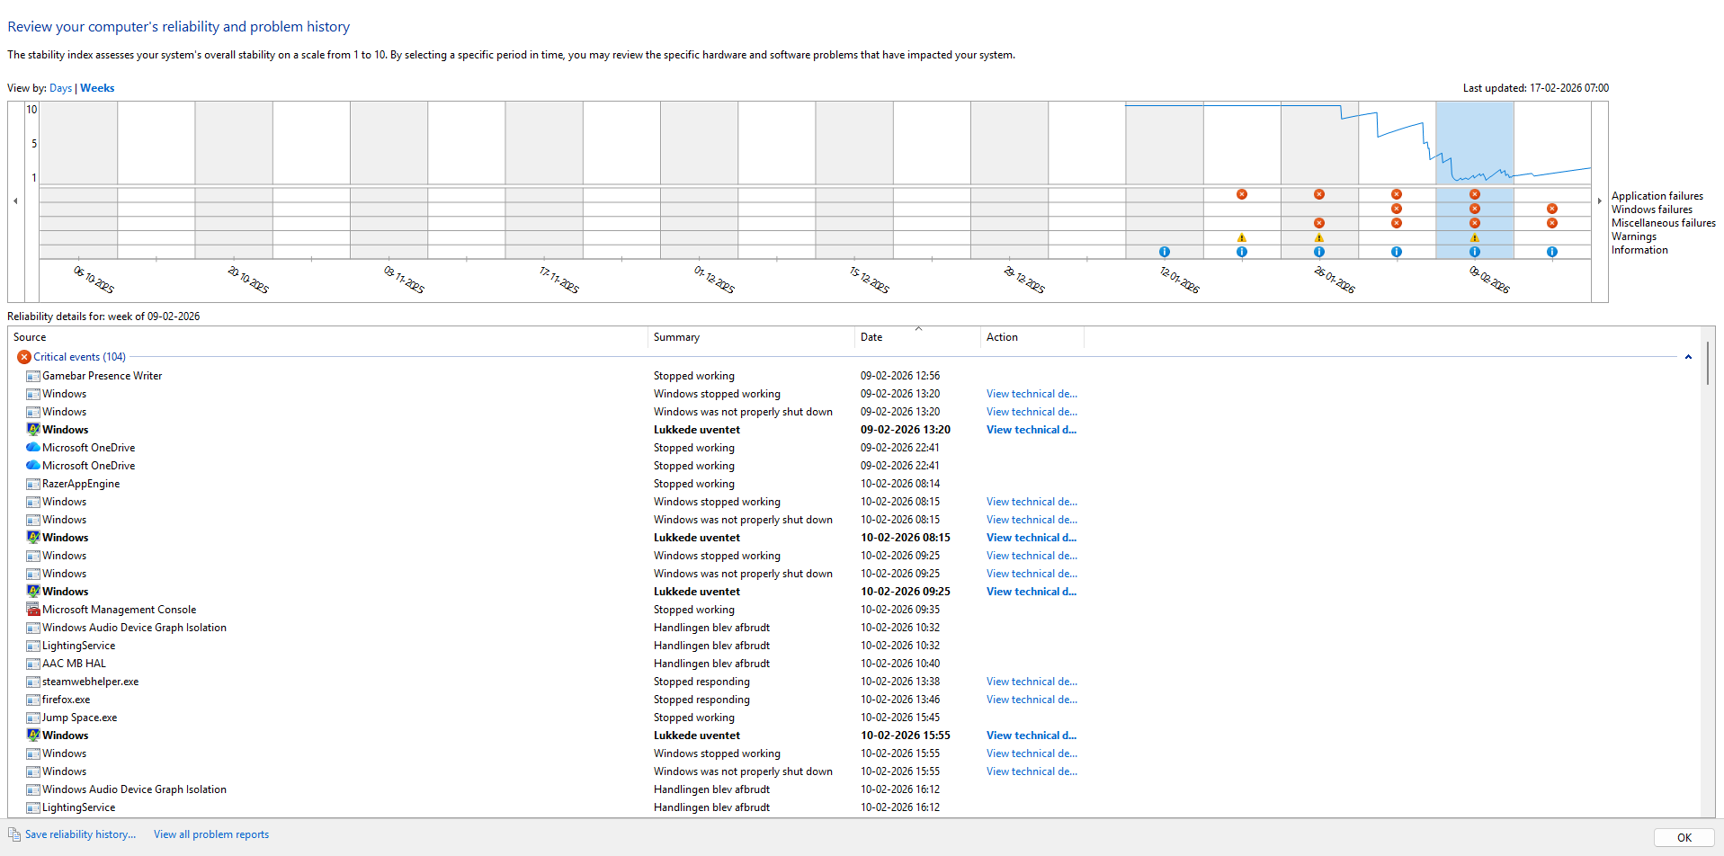The image size is (1724, 856).
Task: Click the Miscellaneous failures icon in the highlighted 09-02-2026 column
Action: [1475, 223]
